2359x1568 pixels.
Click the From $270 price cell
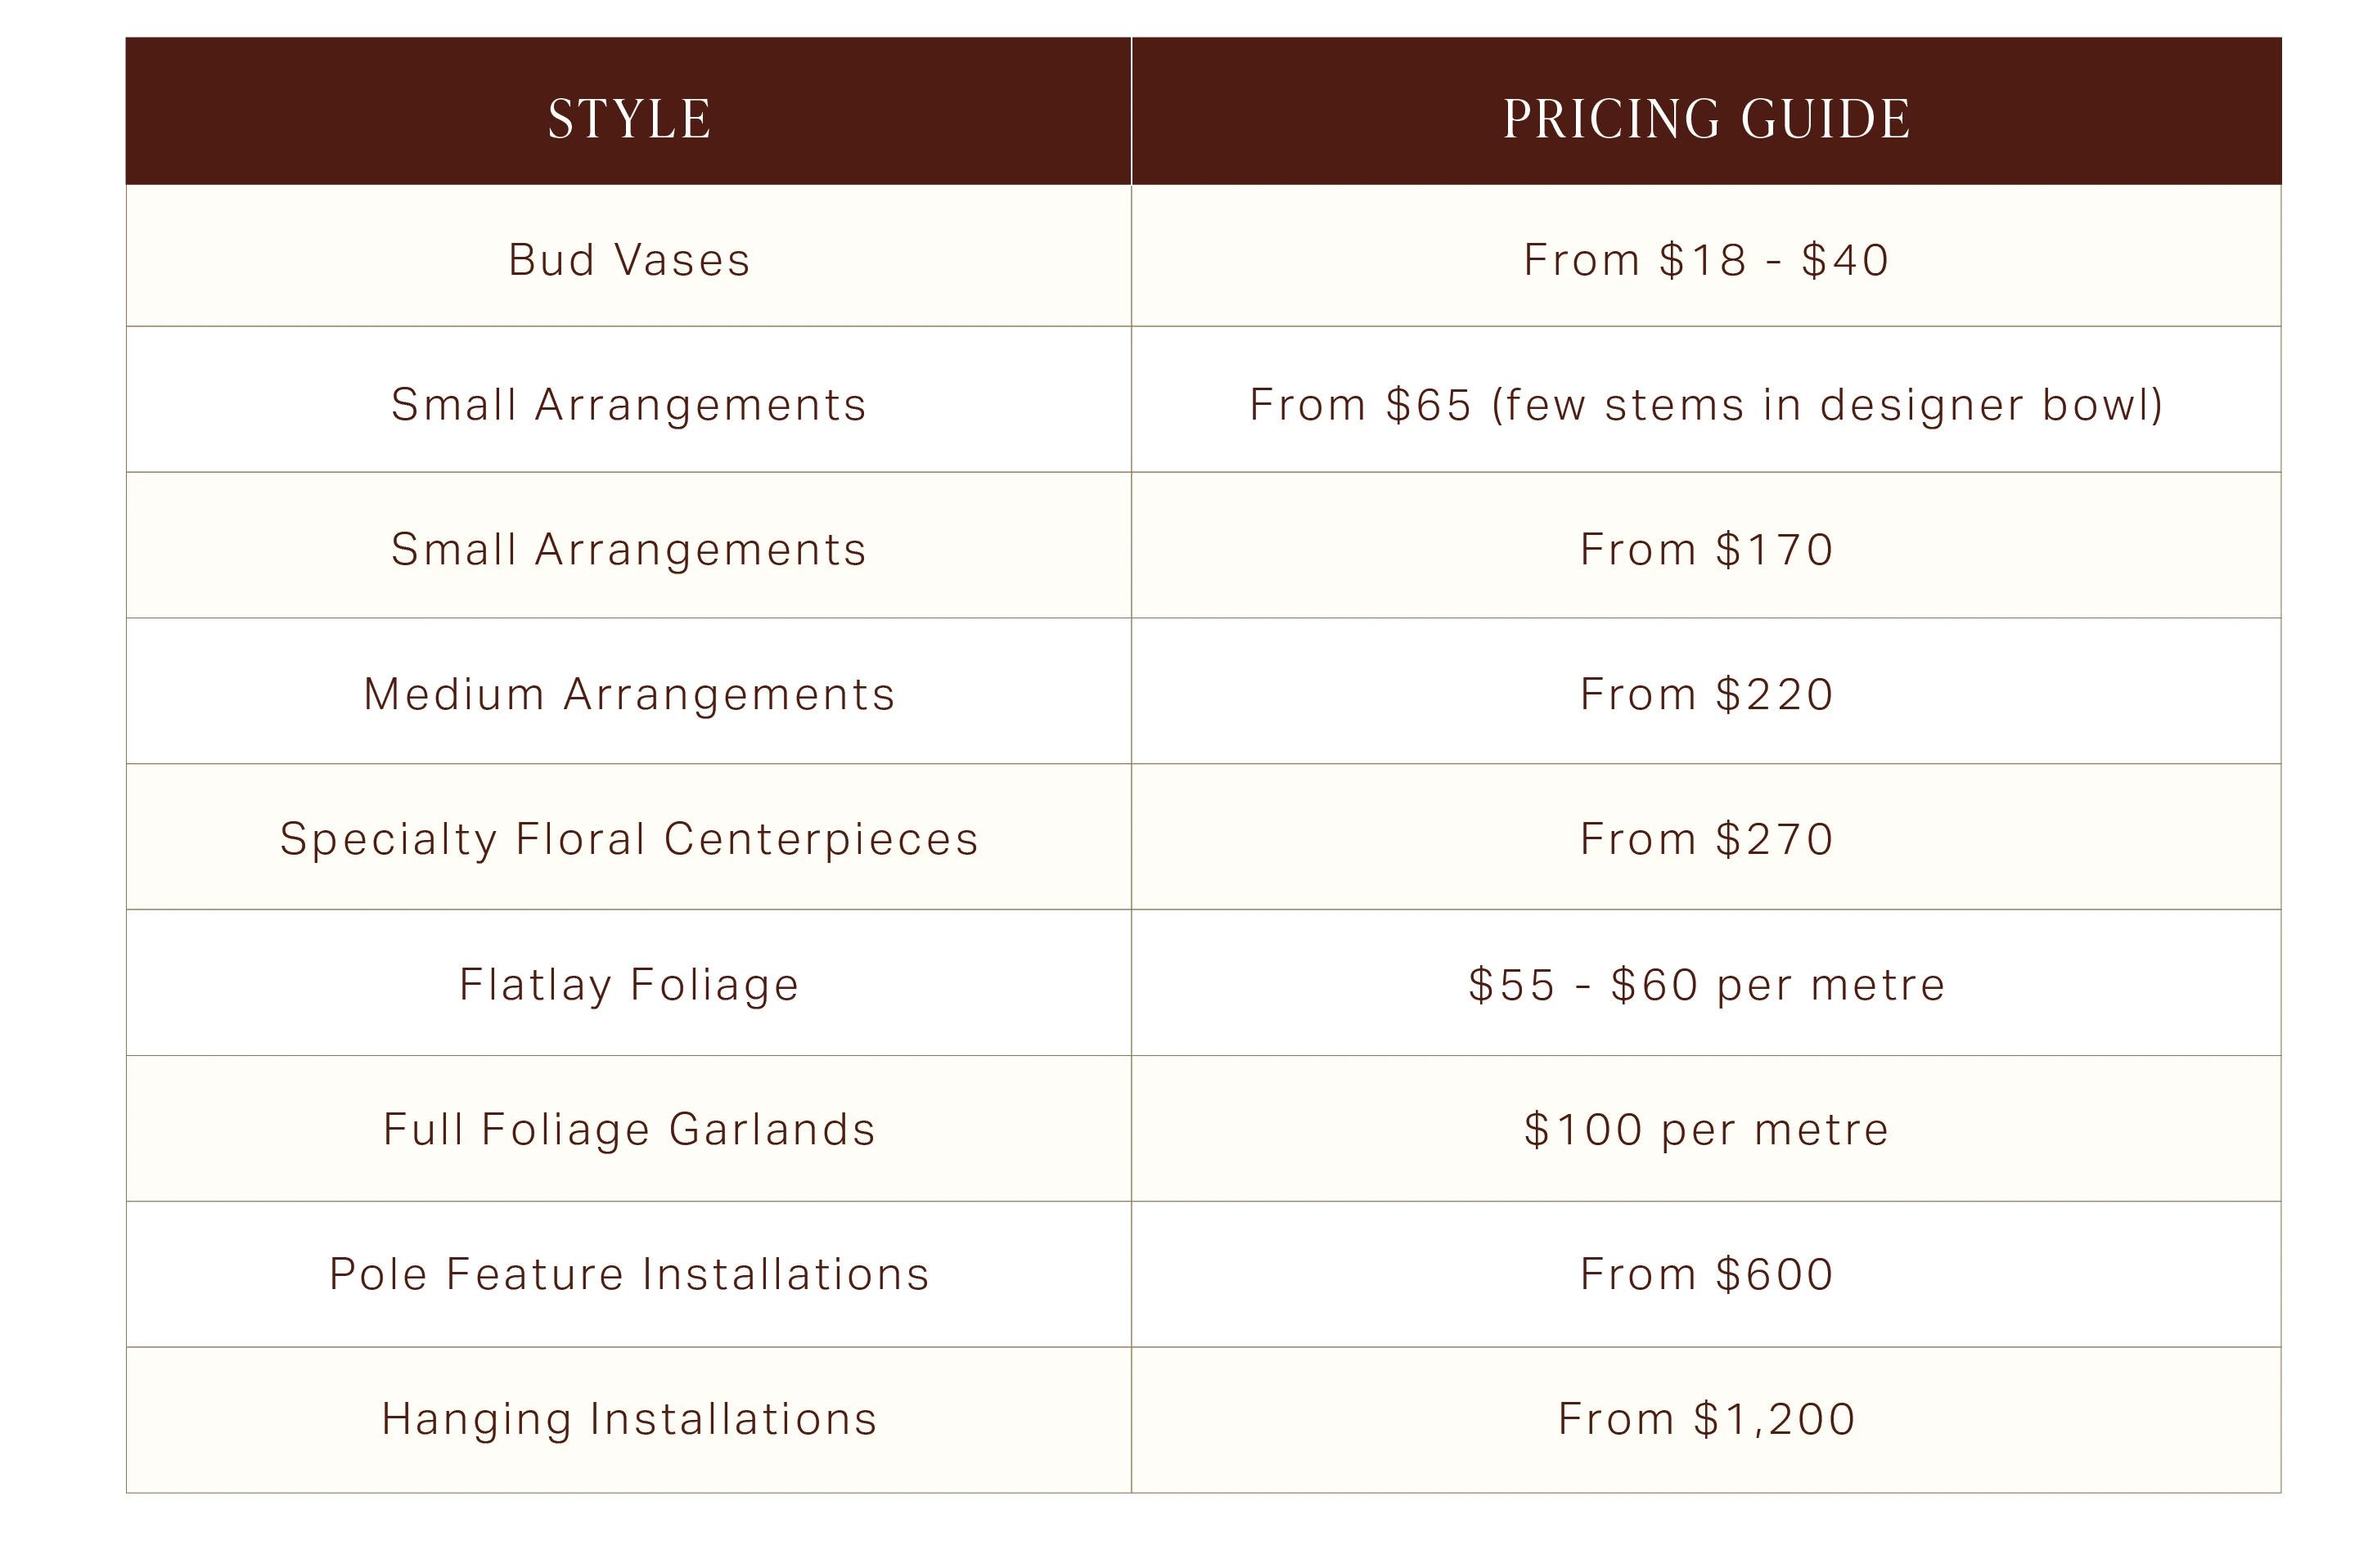pos(1706,839)
